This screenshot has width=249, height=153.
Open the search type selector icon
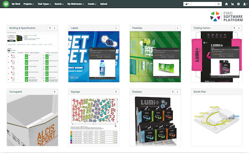[187, 4]
